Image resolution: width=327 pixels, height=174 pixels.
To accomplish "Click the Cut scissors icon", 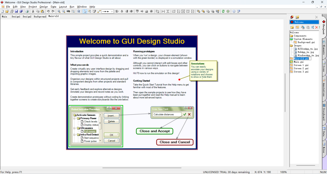I will pos(33,11).
